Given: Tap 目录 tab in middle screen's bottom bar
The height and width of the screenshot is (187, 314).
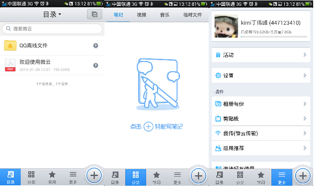Looking at the screenshot, I should point(115,178).
